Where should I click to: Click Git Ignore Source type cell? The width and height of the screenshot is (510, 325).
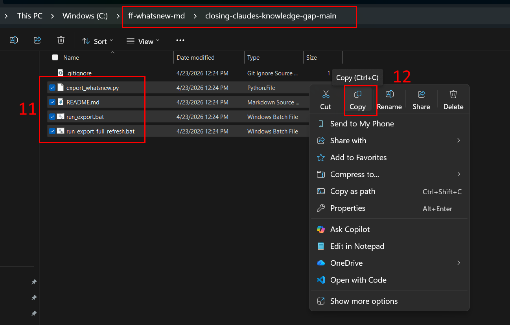tap(272, 73)
